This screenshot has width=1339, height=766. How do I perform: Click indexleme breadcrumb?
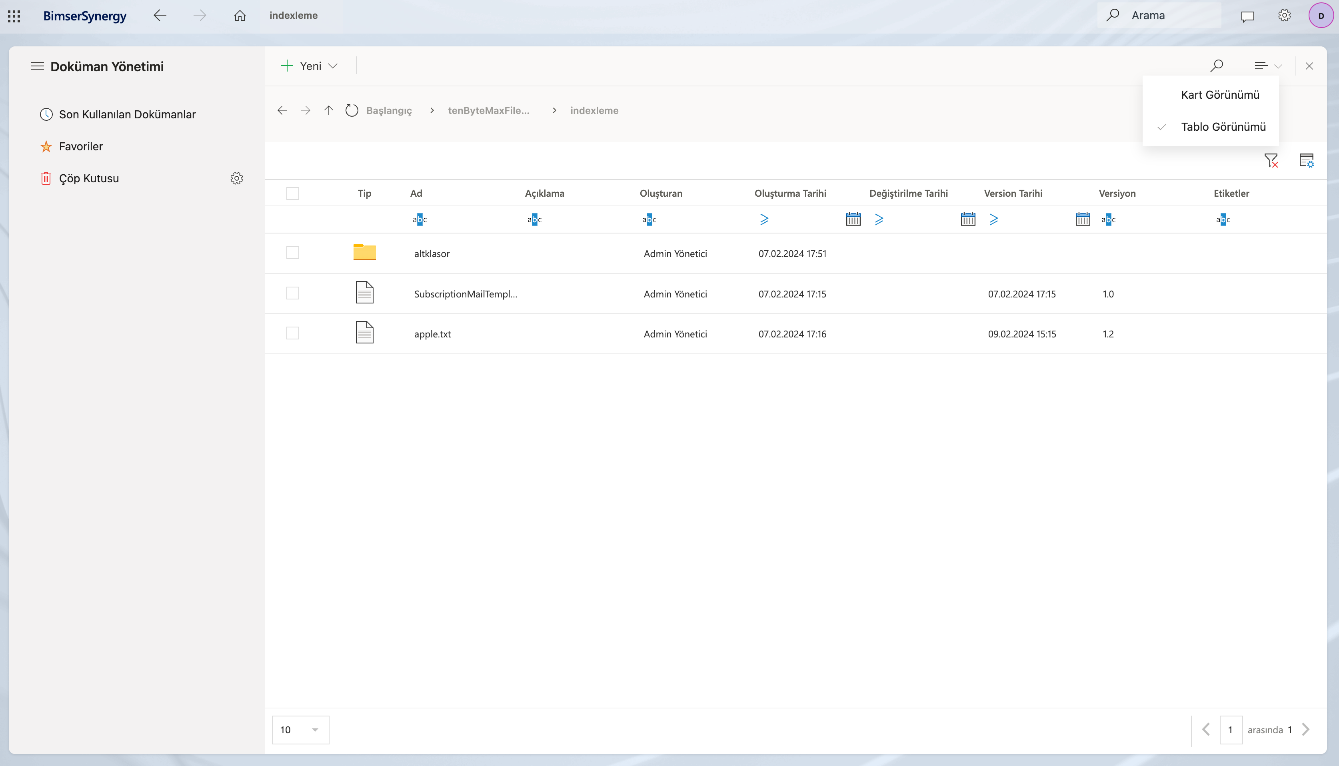pyautogui.click(x=594, y=110)
